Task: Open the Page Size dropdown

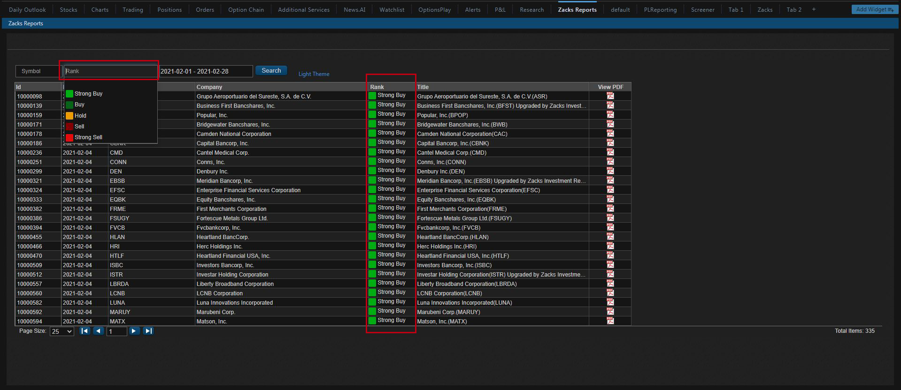Action: pyautogui.click(x=62, y=331)
